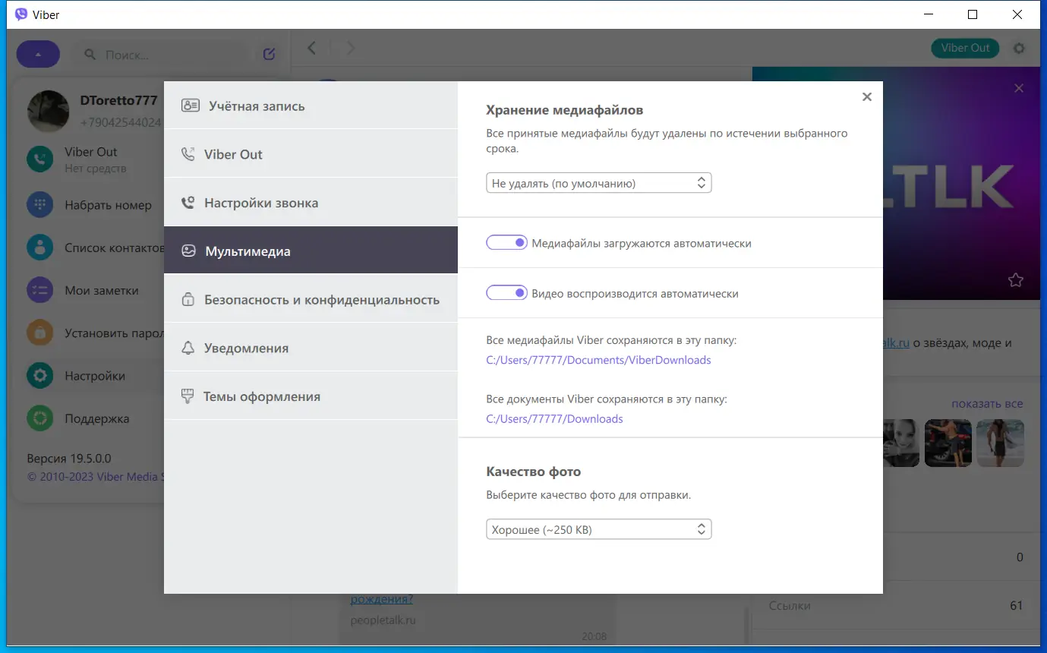Image resolution: width=1047 pixels, height=653 pixels.
Task: Open settings with the gear icon
Action: pyautogui.click(x=1019, y=48)
